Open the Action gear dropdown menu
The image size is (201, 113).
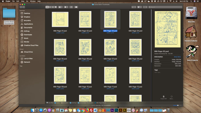tap(66, 7)
